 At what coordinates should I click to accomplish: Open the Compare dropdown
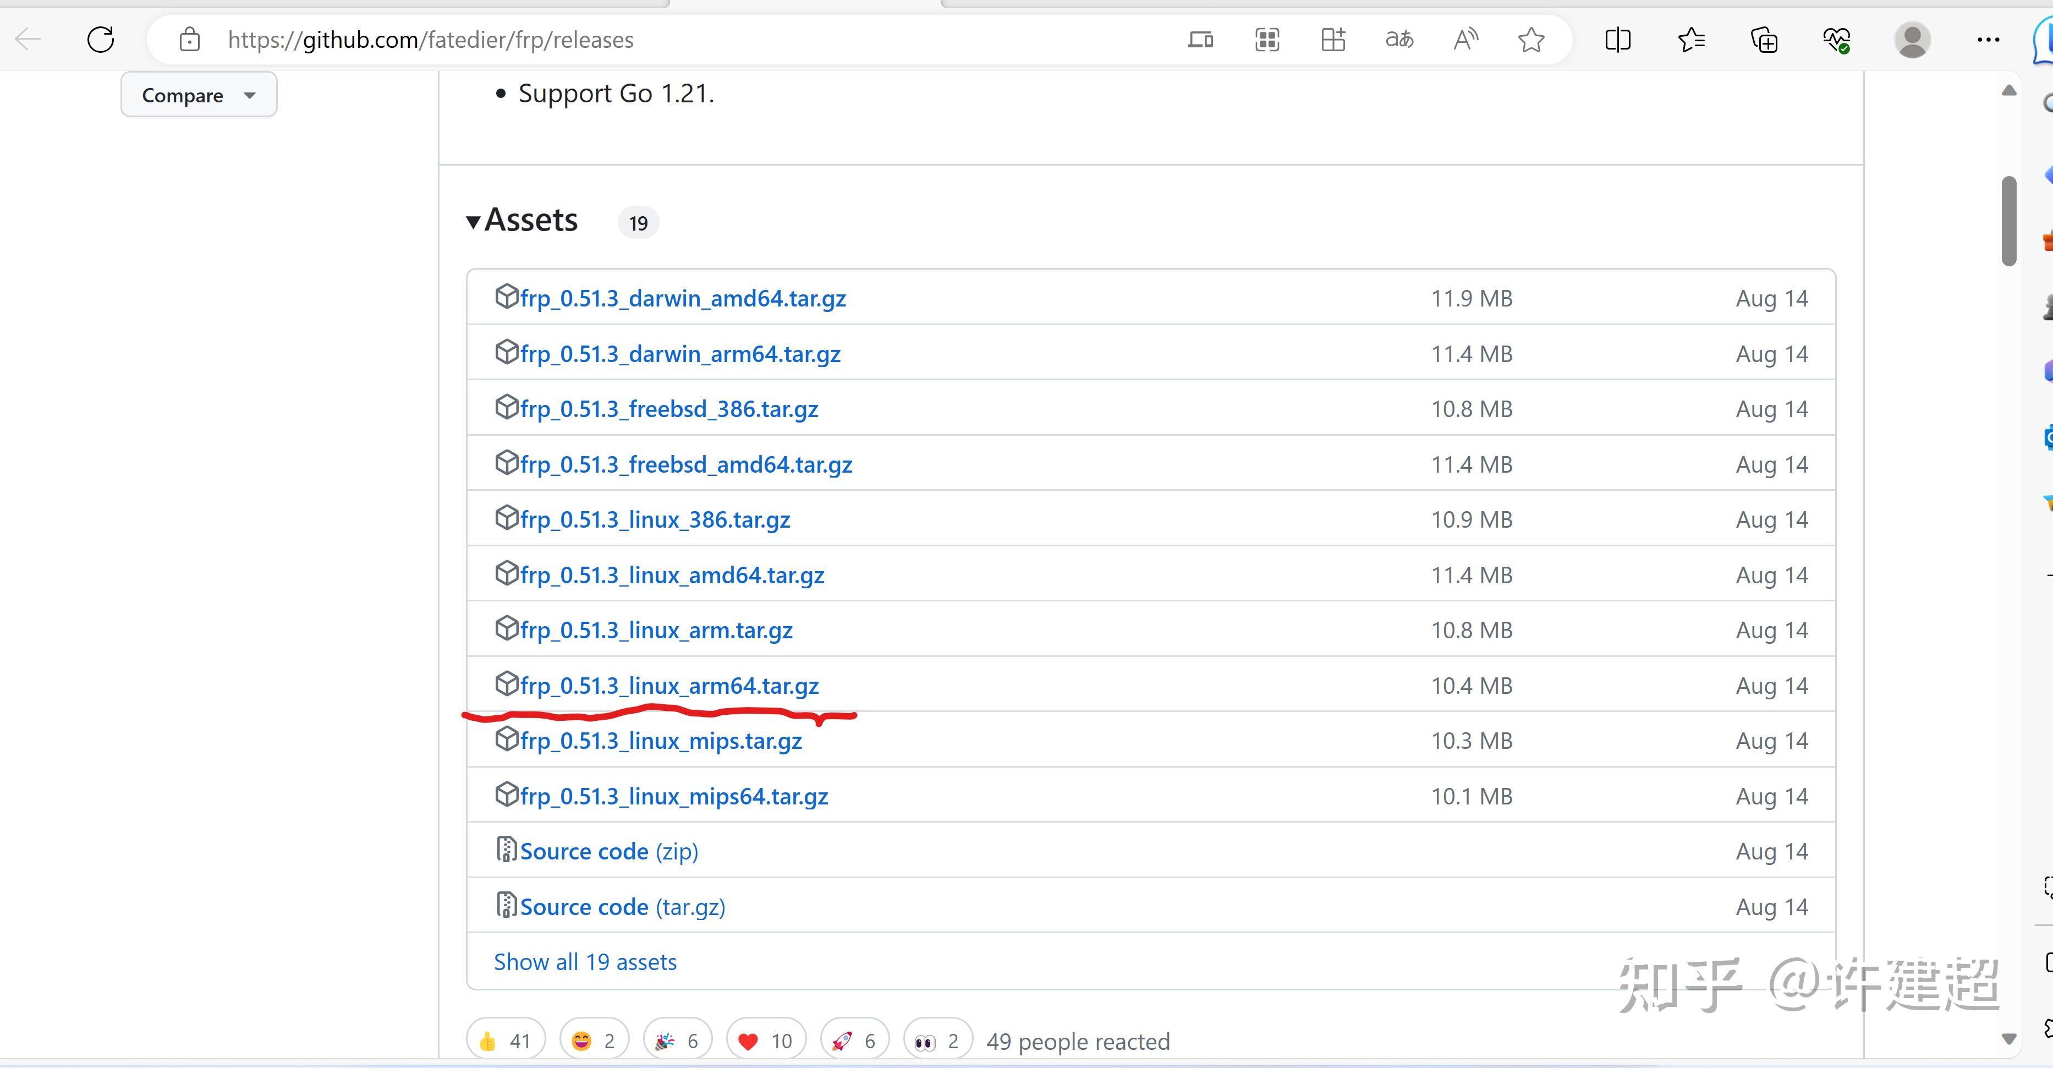point(199,95)
